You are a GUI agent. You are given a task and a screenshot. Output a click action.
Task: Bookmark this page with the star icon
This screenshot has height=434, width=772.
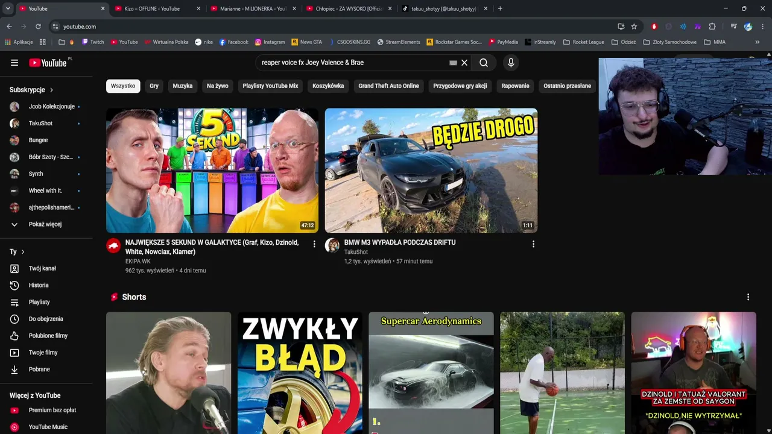634,27
